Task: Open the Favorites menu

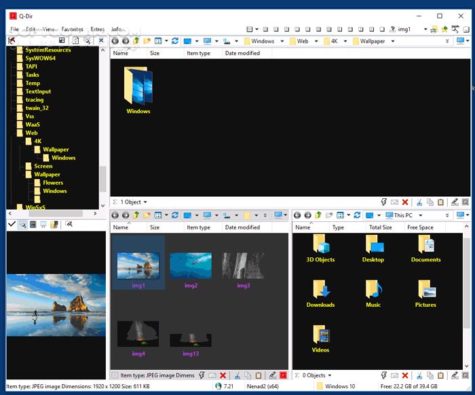Action: point(73,29)
